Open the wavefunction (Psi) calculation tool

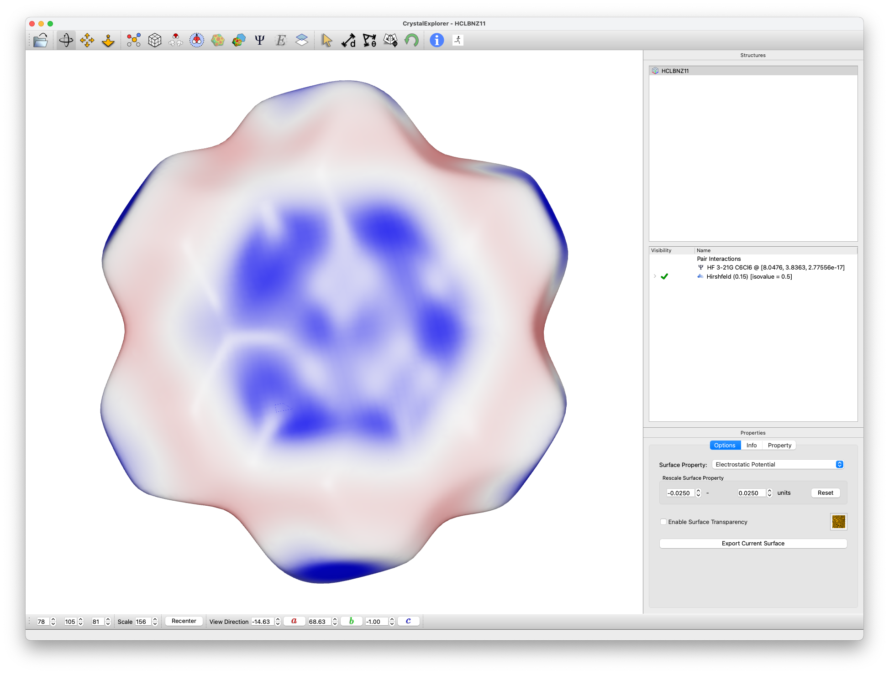259,41
